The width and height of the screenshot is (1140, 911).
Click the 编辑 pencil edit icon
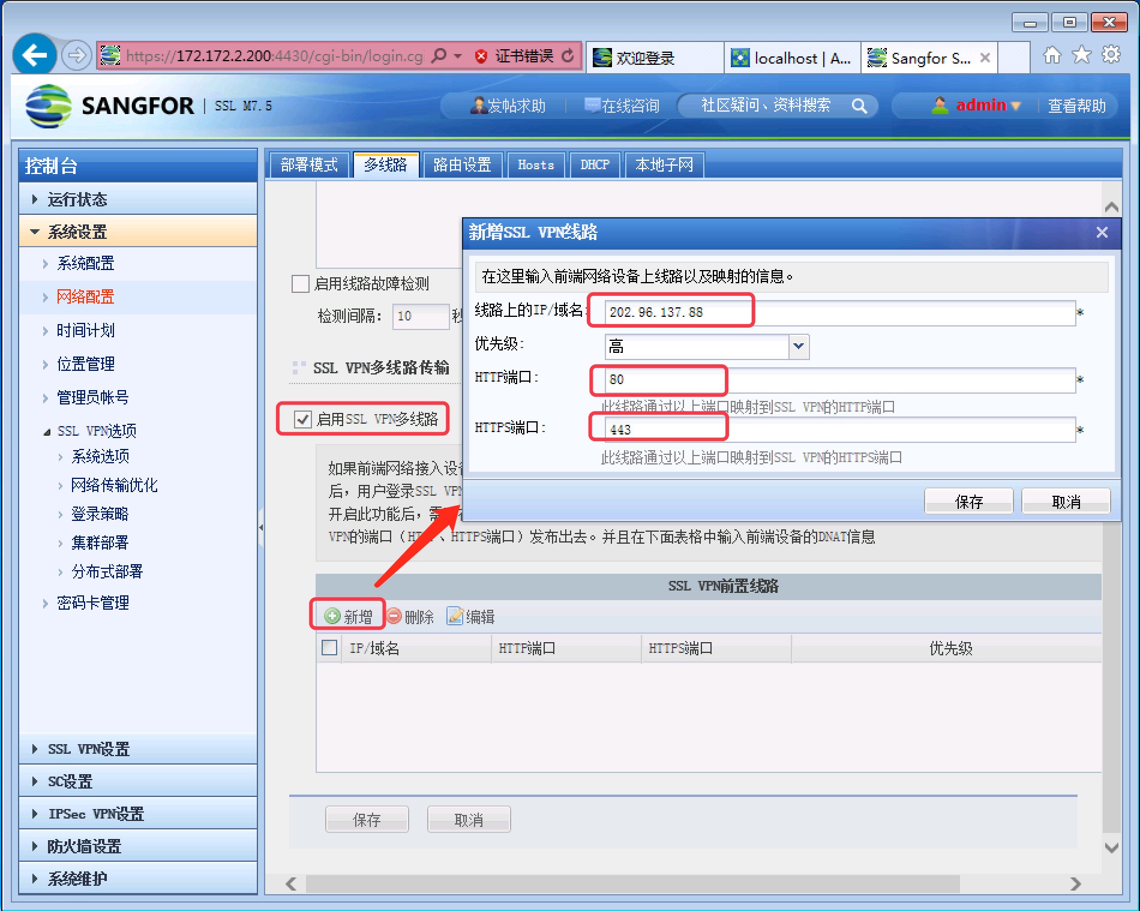(455, 616)
